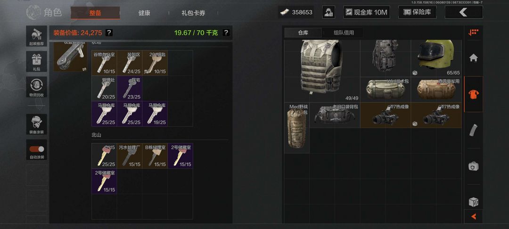
Task: Click the help icon next to weight 千克
Action: (226, 33)
